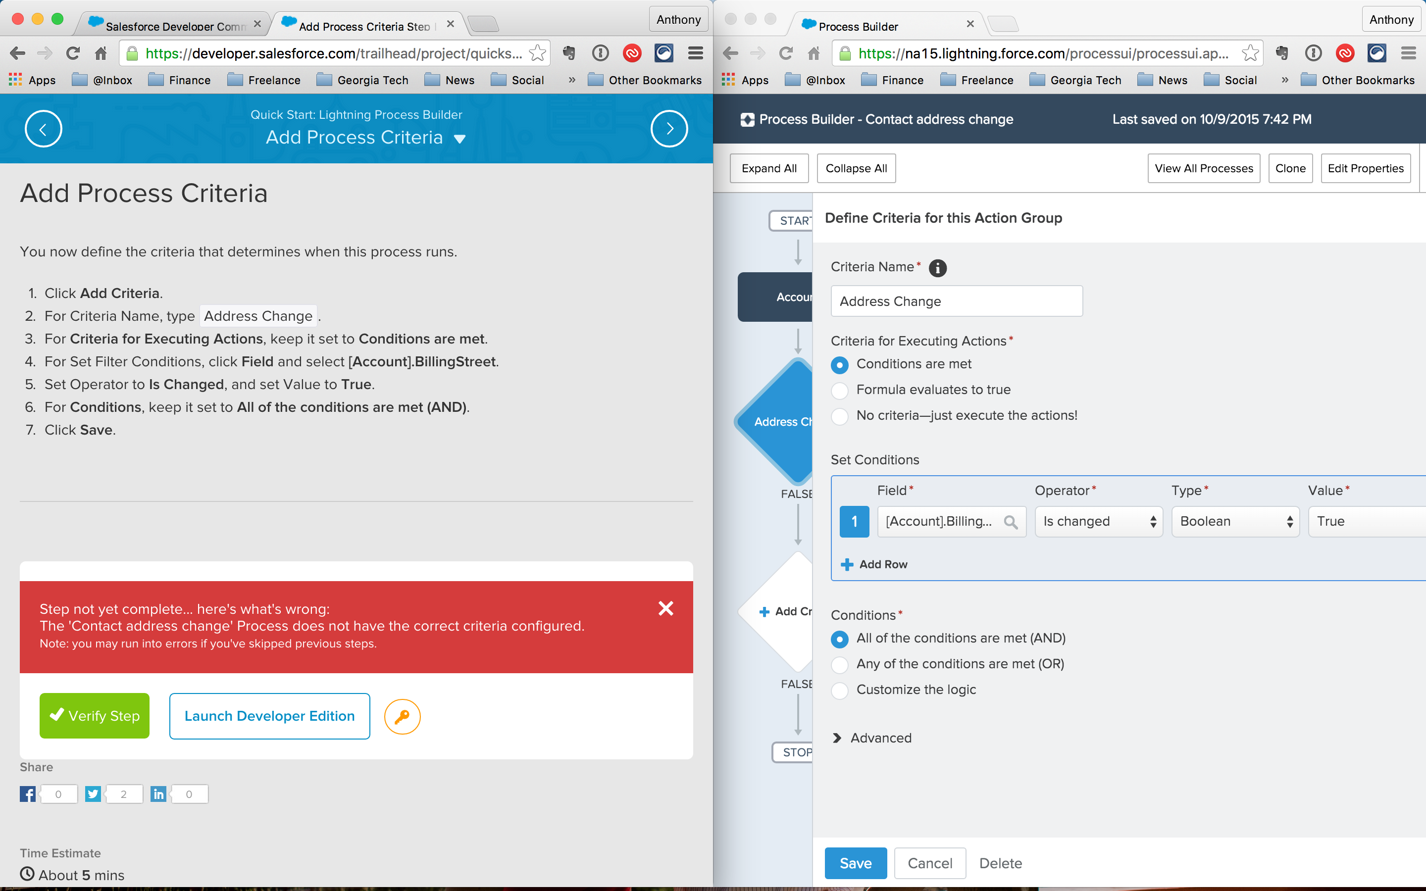Open the field lookup magnifier icon
The height and width of the screenshot is (891, 1426).
point(1010,522)
